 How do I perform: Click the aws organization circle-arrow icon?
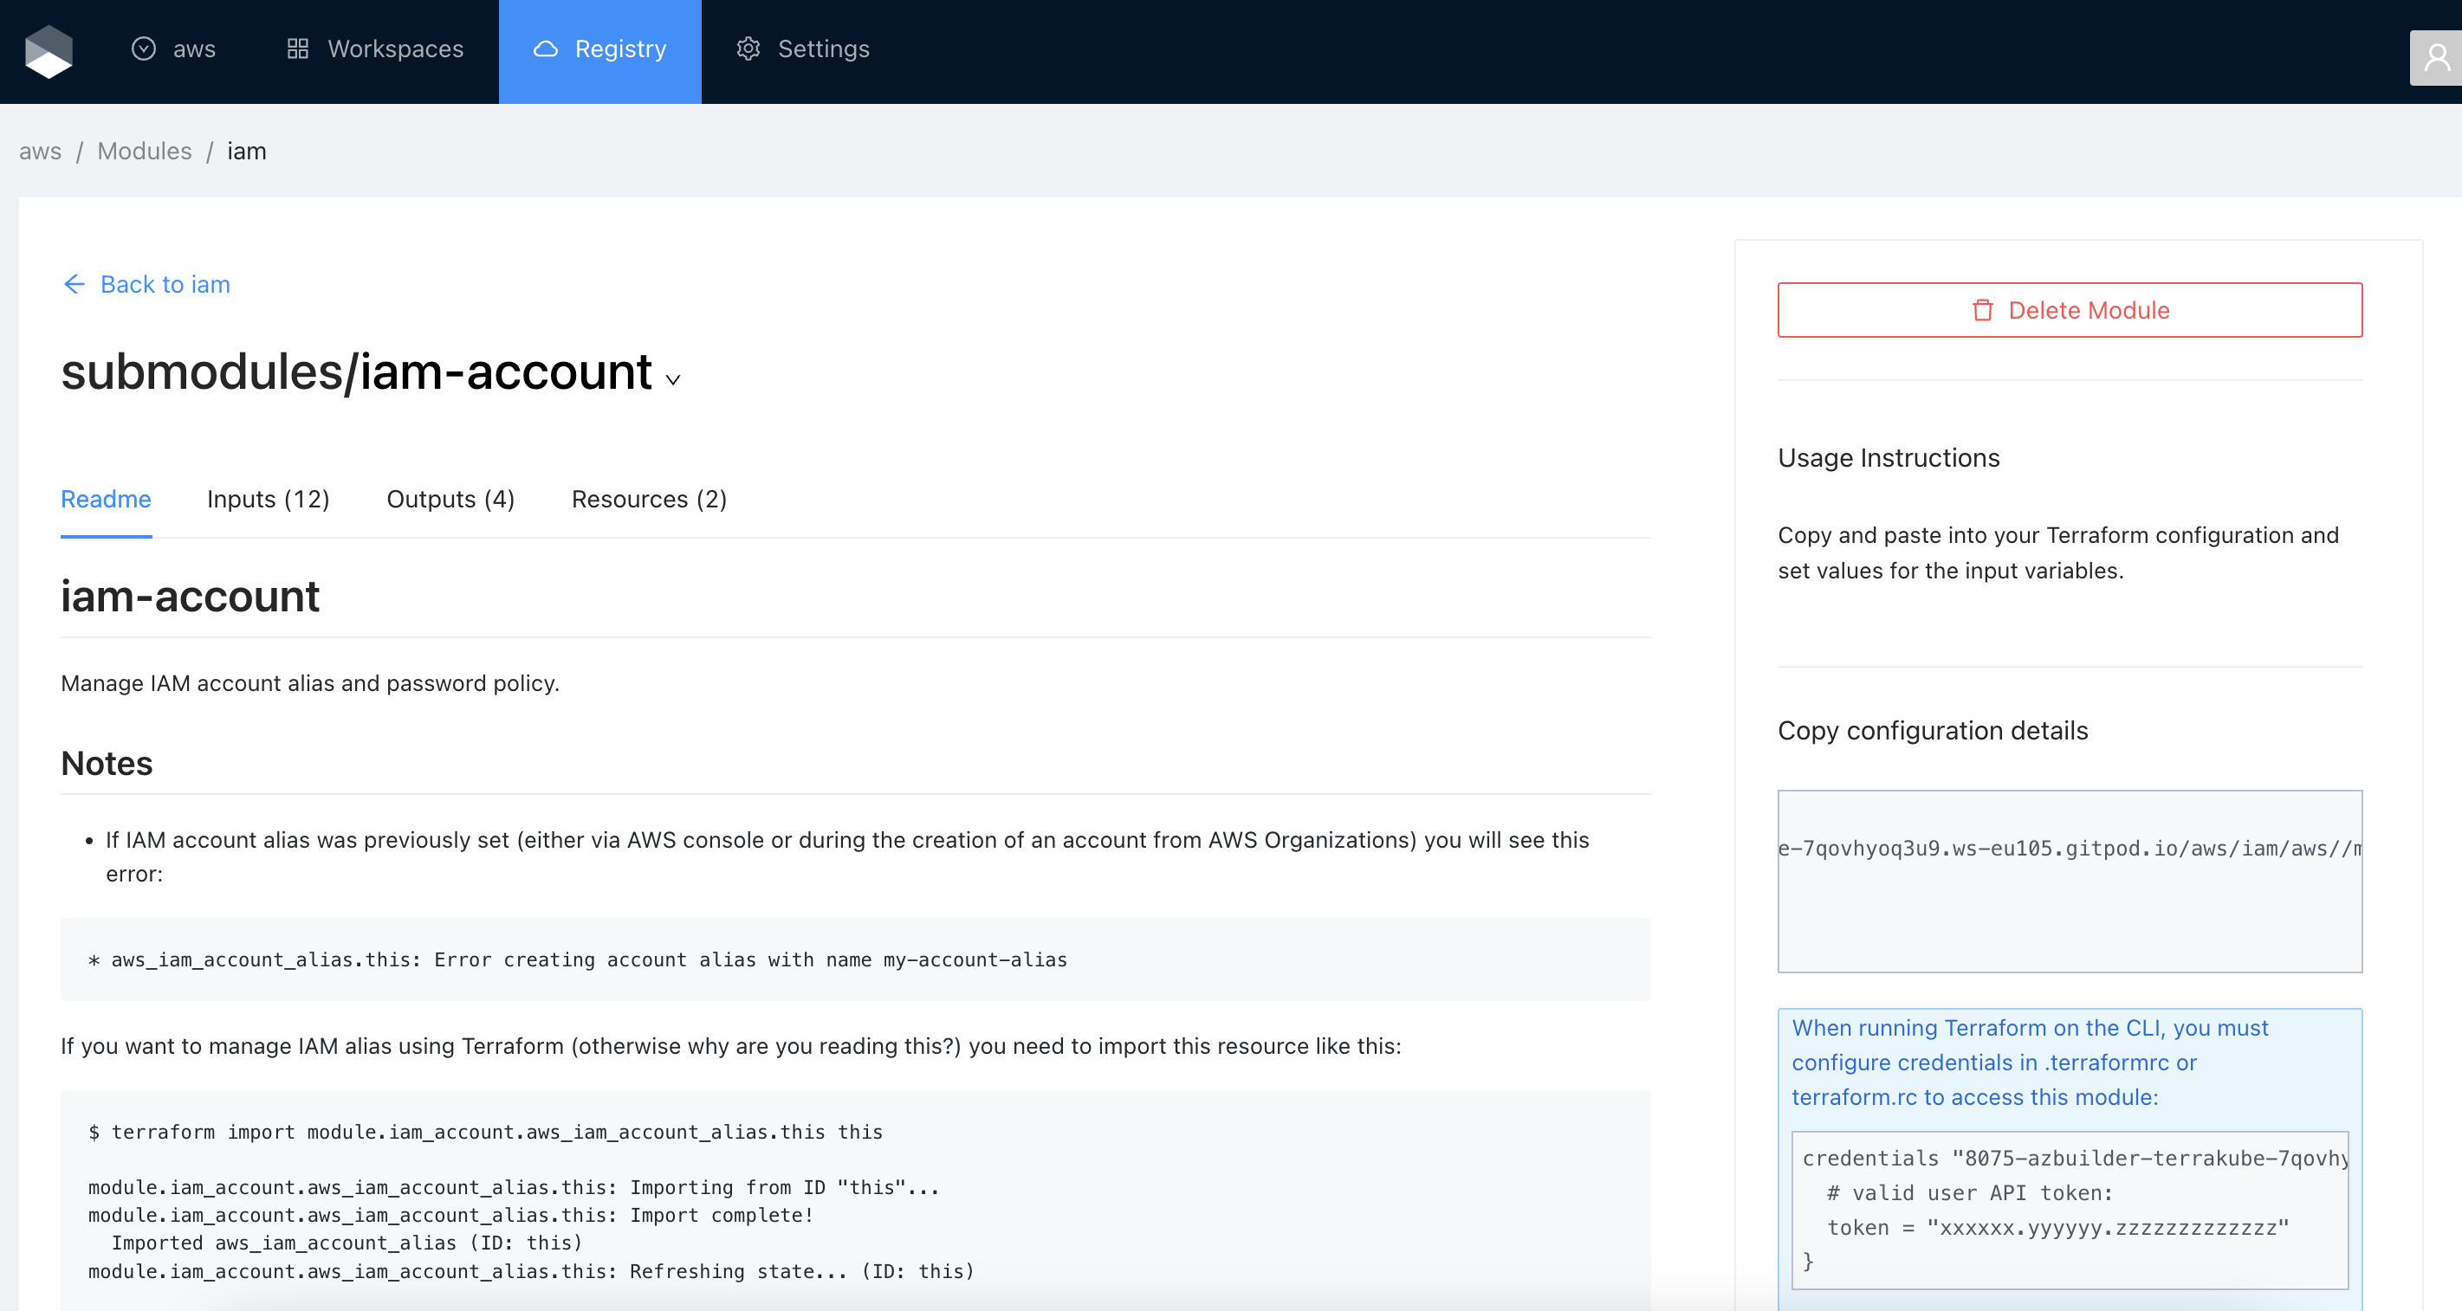point(143,48)
